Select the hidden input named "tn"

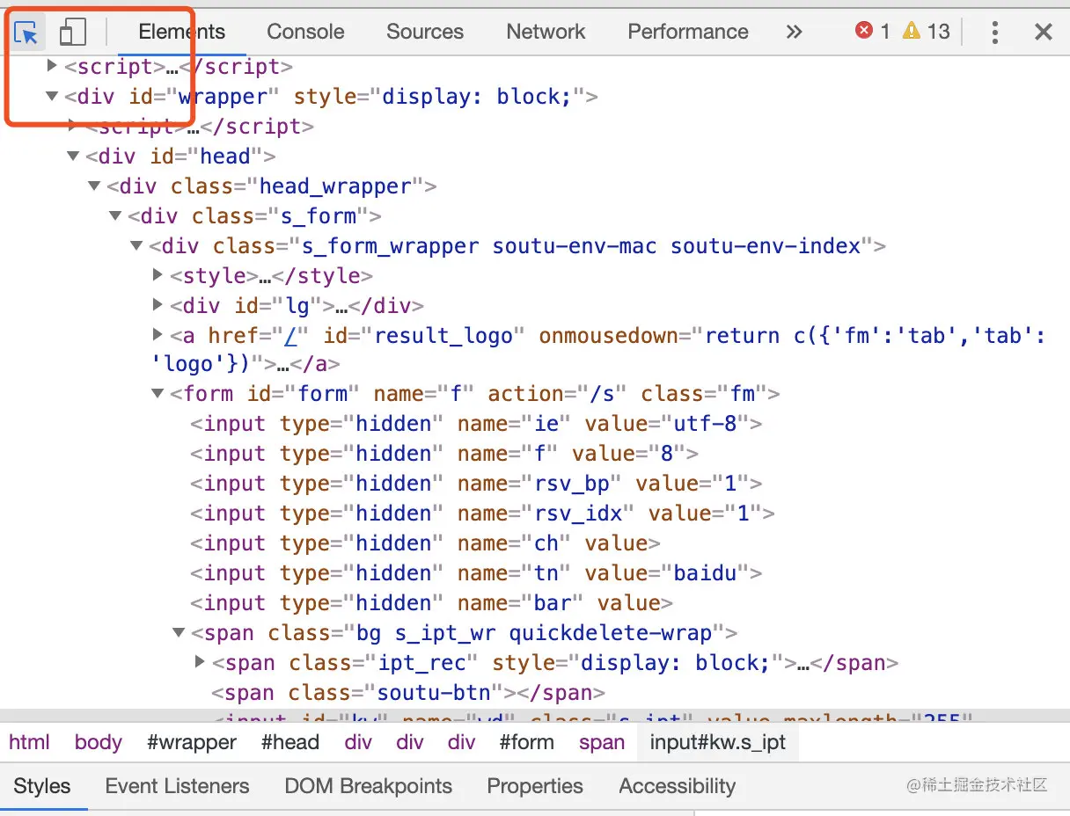click(476, 573)
